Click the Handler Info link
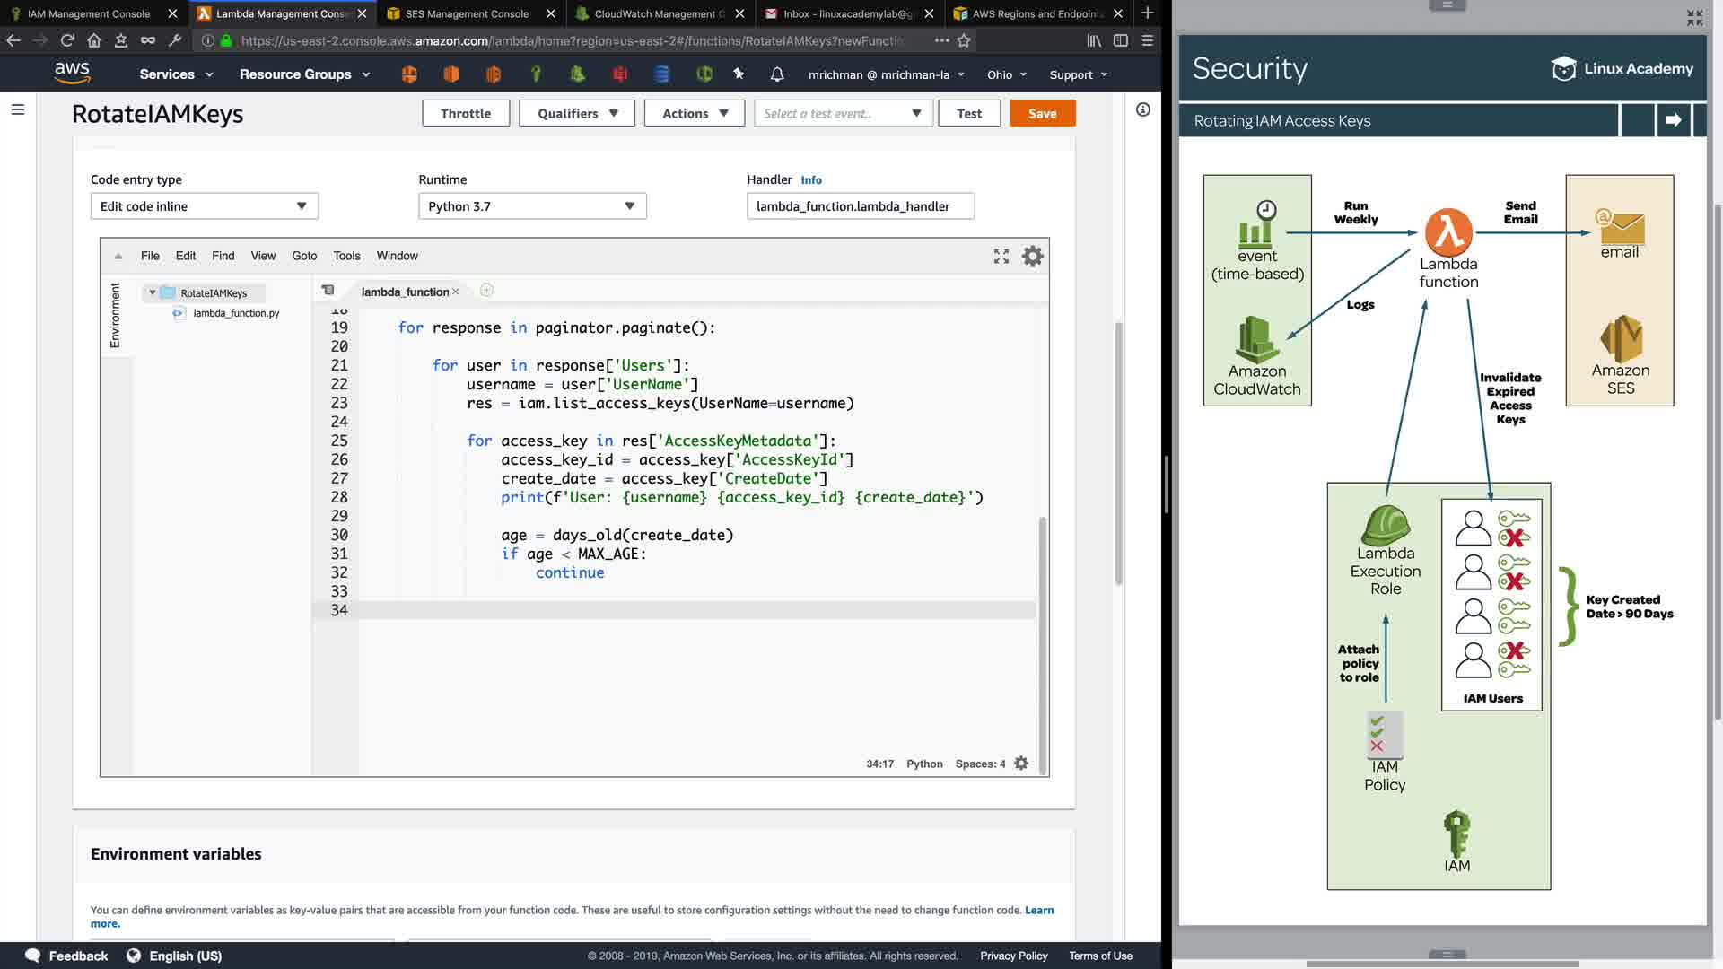Viewport: 1723px width, 969px height. coord(810,180)
